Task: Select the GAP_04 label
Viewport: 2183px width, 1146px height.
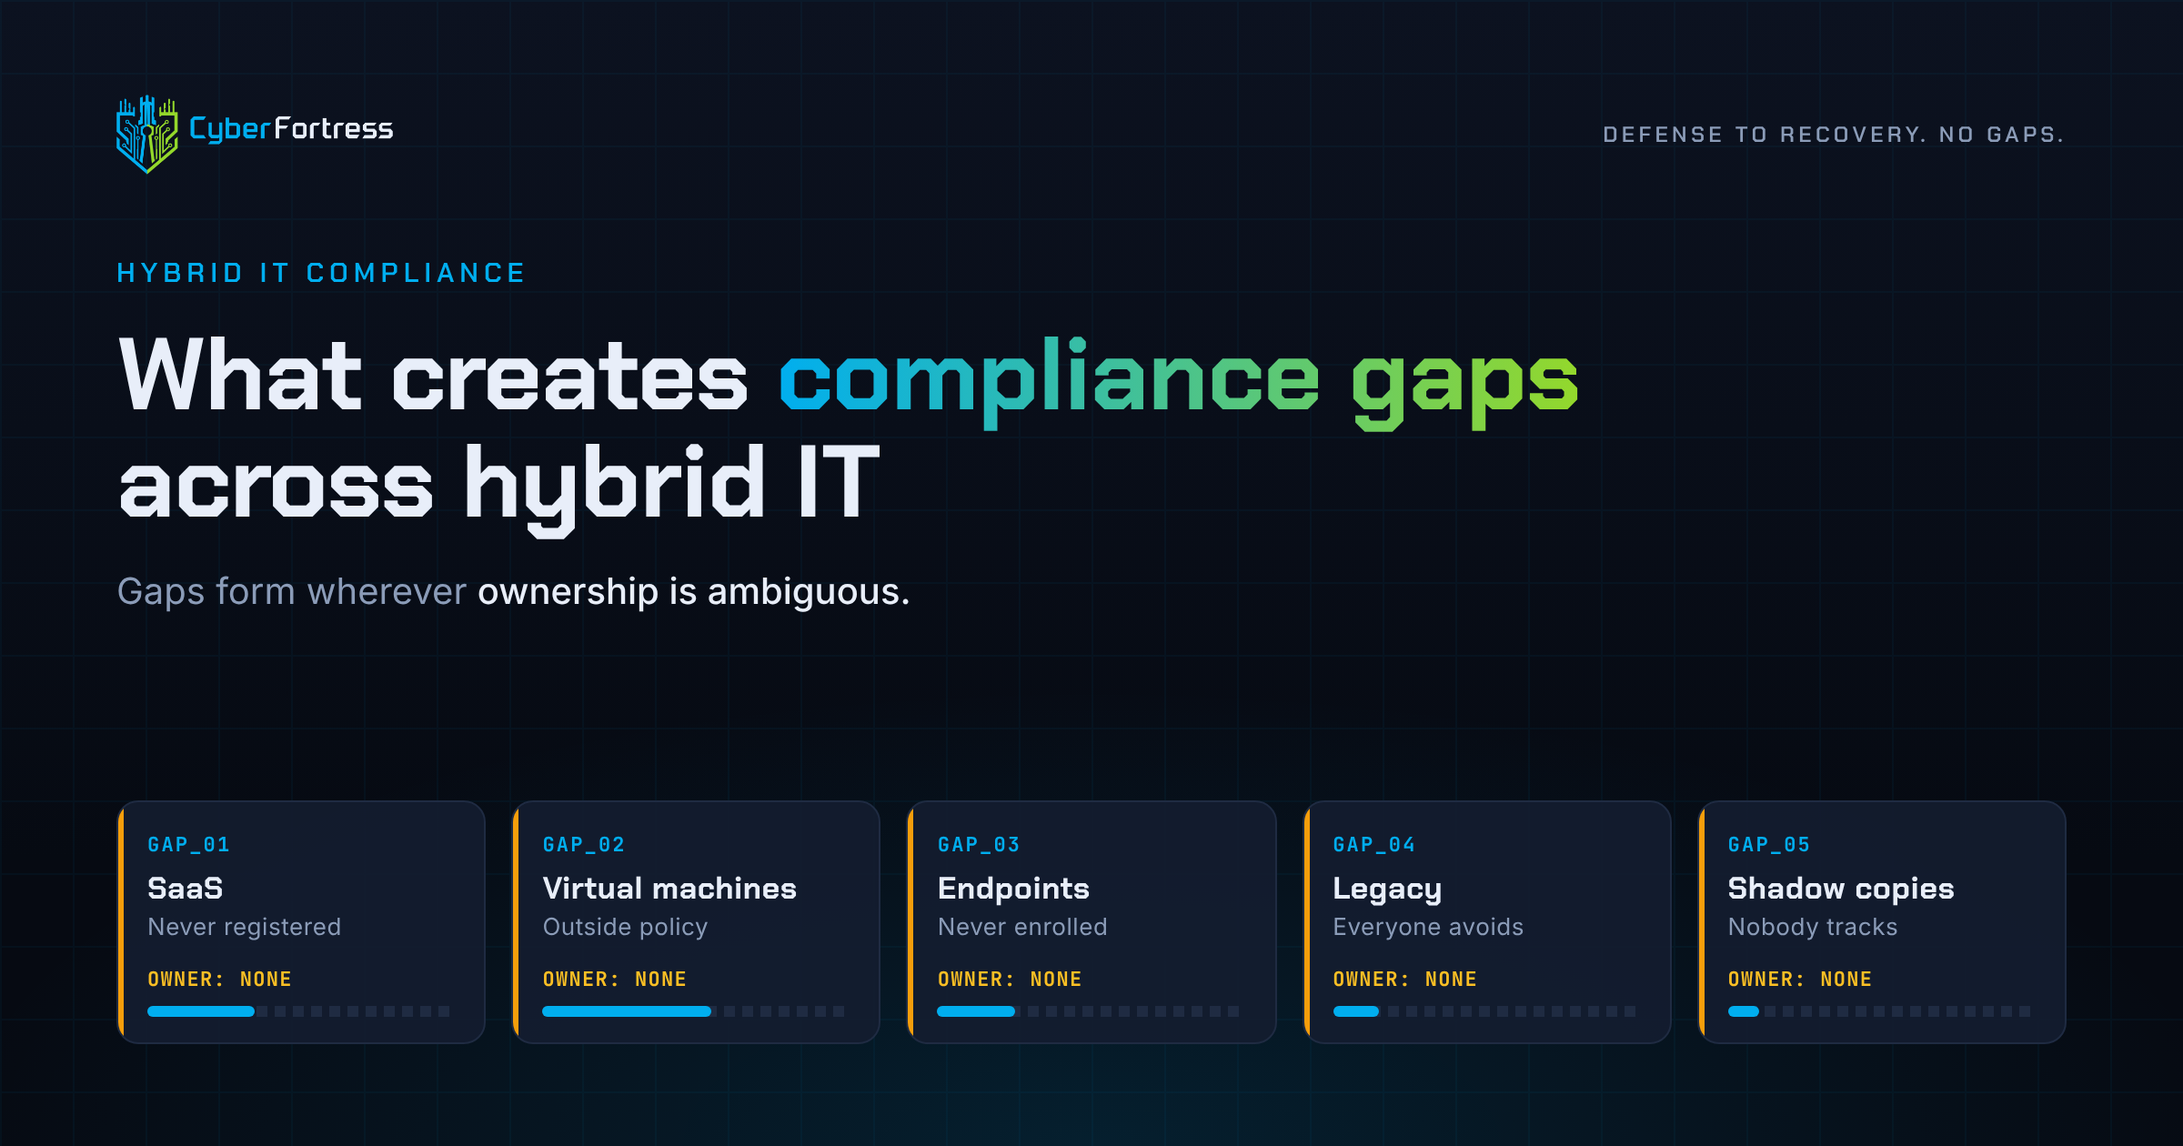Action: pos(1374,845)
